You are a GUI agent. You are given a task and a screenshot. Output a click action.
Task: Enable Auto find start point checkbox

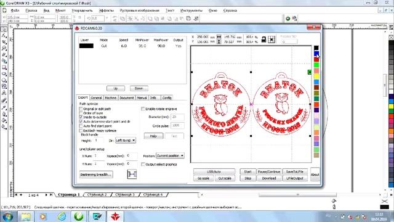pos(81,126)
